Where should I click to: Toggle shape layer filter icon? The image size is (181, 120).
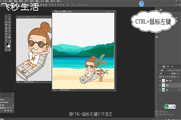(x=176, y=70)
